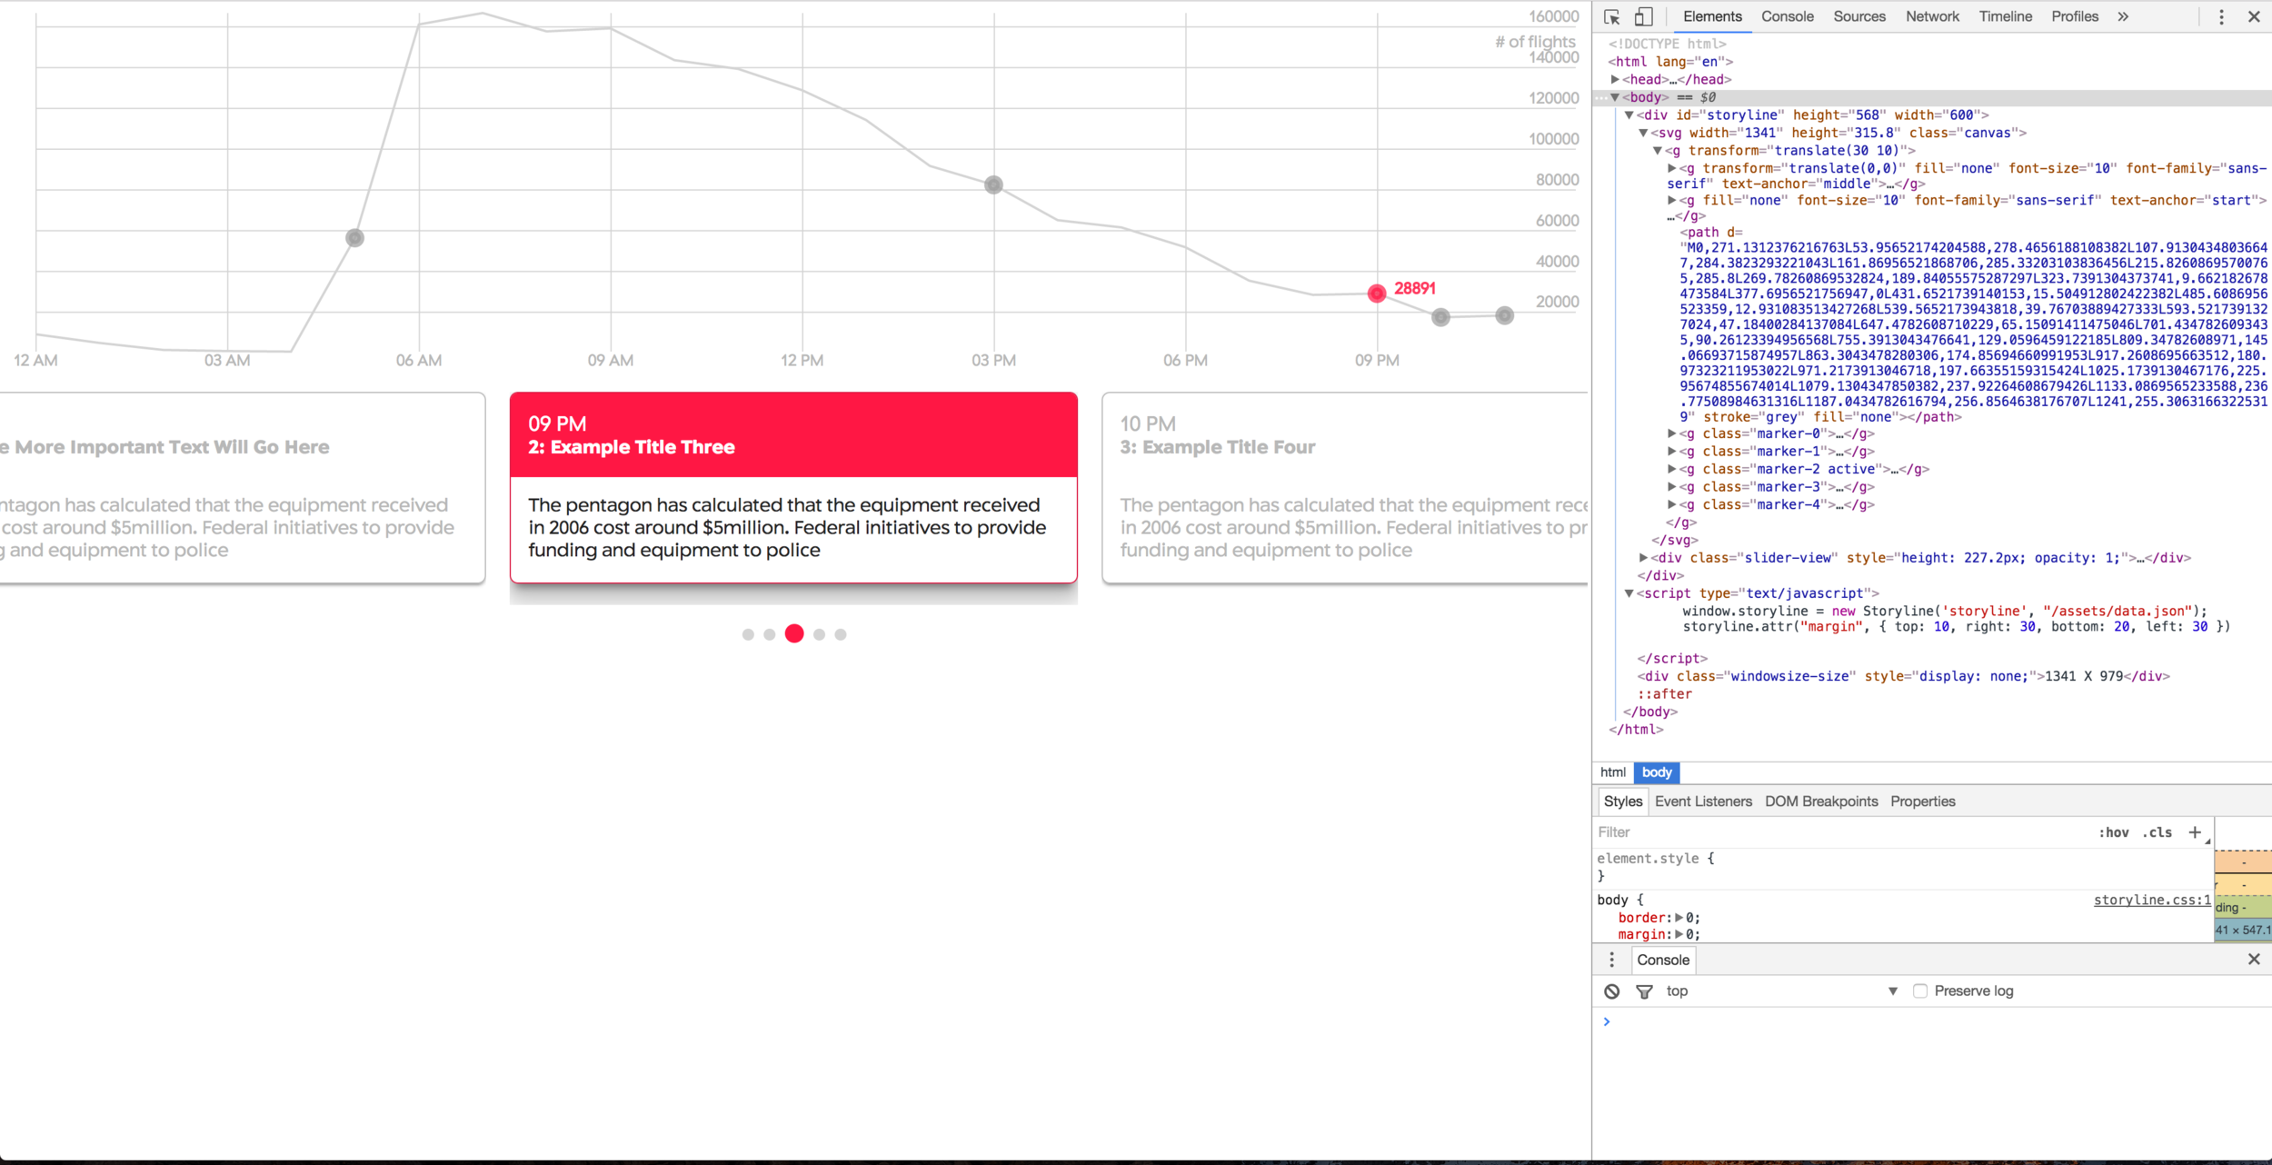Open the storyline.css:1 source link
Screen dimensions: 2272x1165
(x=2151, y=901)
